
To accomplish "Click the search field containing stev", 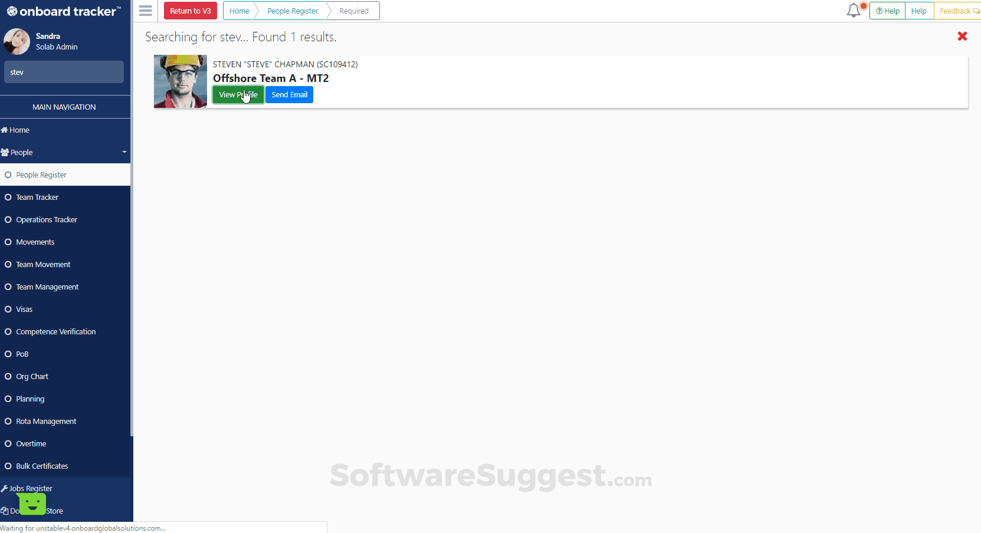I will pyautogui.click(x=64, y=72).
